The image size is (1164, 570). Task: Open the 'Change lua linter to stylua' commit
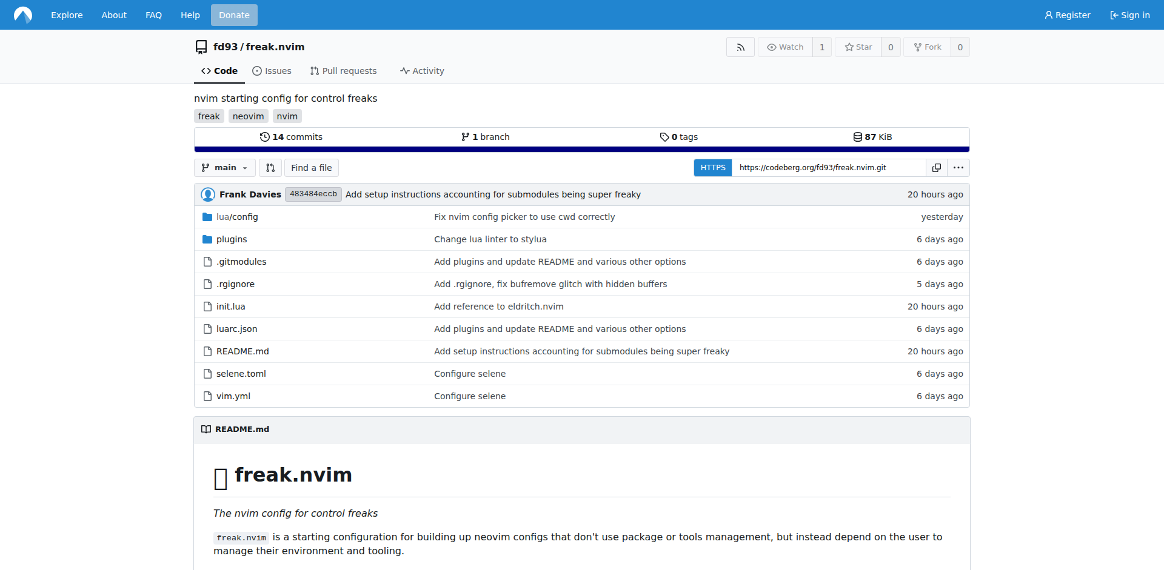pos(490,239)
